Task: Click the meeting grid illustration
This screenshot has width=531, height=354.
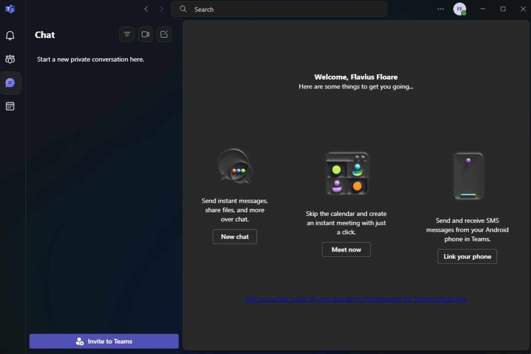Action: [x=347, y=174]
